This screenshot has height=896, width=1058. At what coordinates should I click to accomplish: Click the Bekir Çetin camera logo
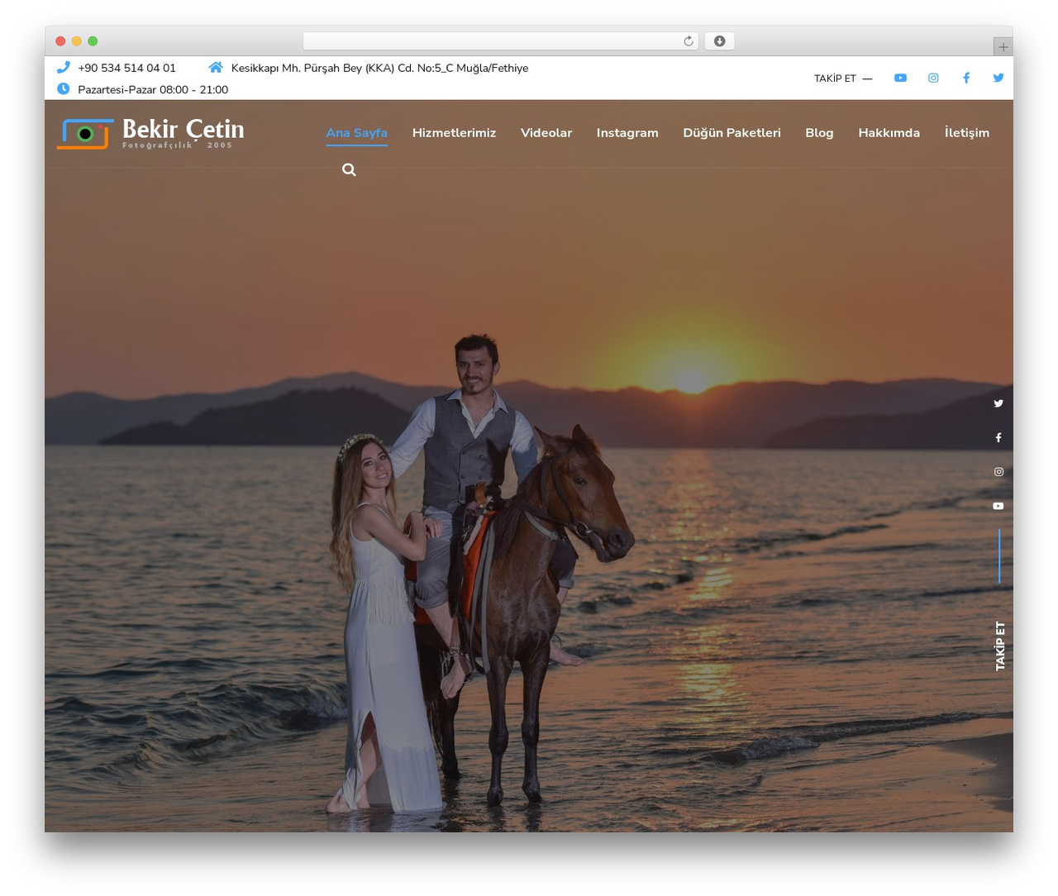[x=85, y=134]
